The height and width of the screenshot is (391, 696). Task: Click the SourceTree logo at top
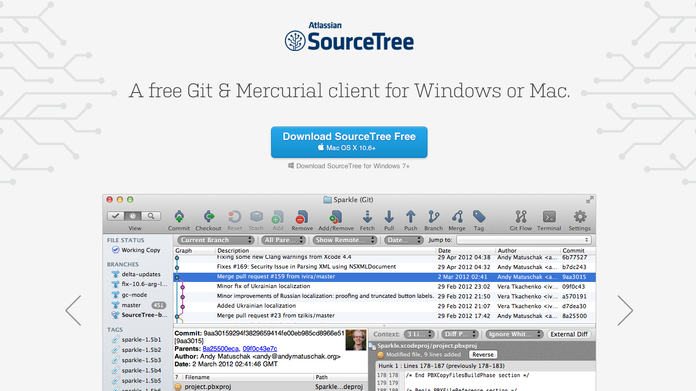click(349, 37)
